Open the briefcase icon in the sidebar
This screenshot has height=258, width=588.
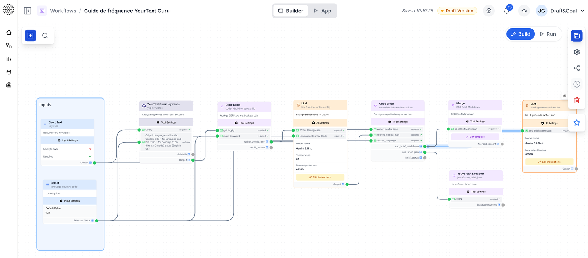[x=9, y=85]
